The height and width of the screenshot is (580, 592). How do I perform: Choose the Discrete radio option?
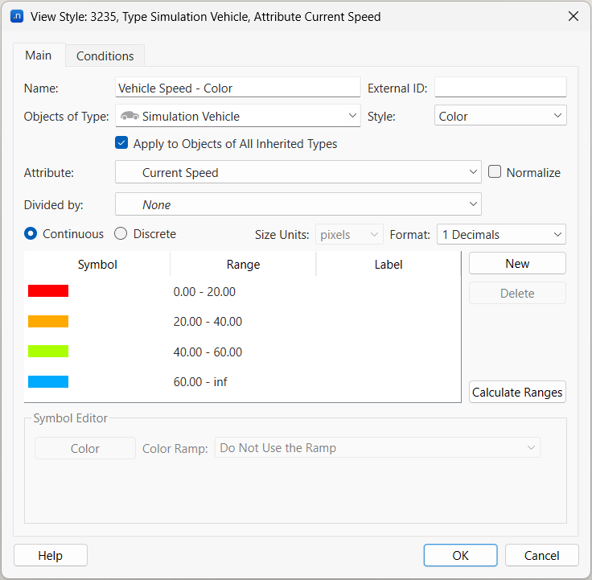pos(121,234)
